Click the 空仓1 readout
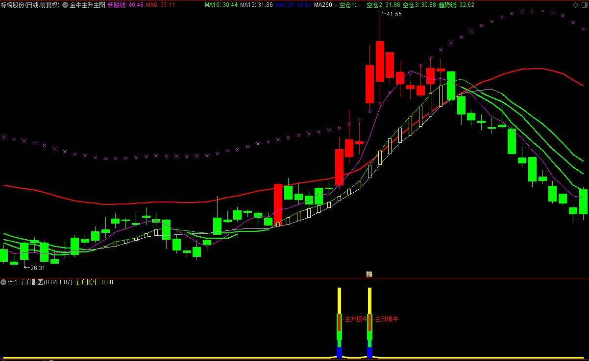 tap(349, 5)
